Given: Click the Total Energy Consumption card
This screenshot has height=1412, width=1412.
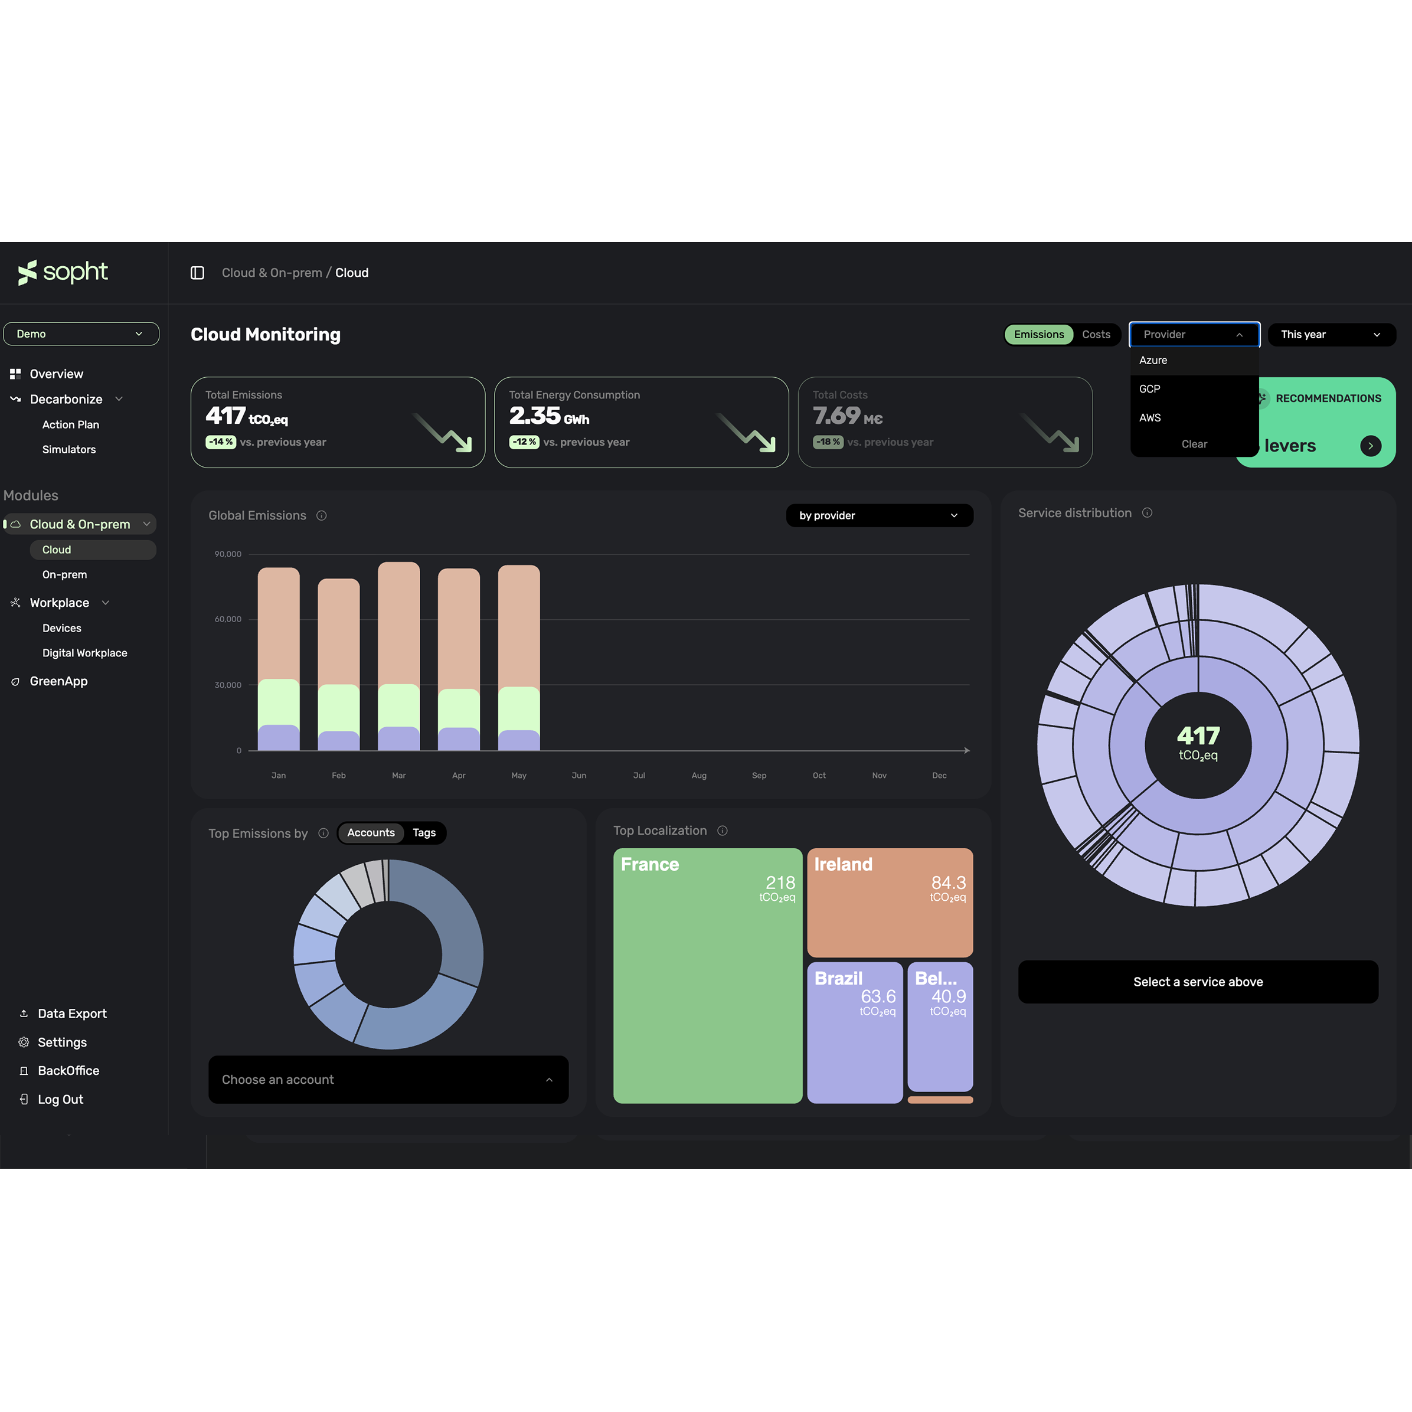Looking at the screenshot, I should (642, 423).
